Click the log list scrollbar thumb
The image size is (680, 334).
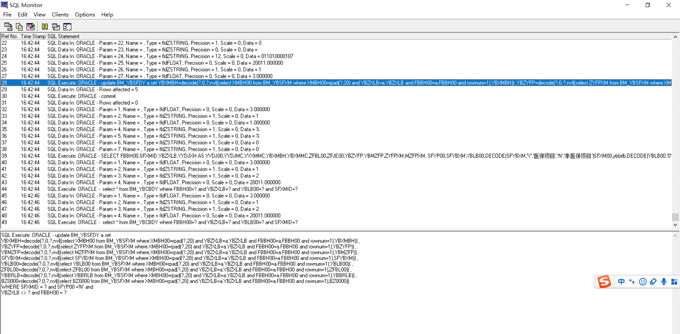pos(675,217)
